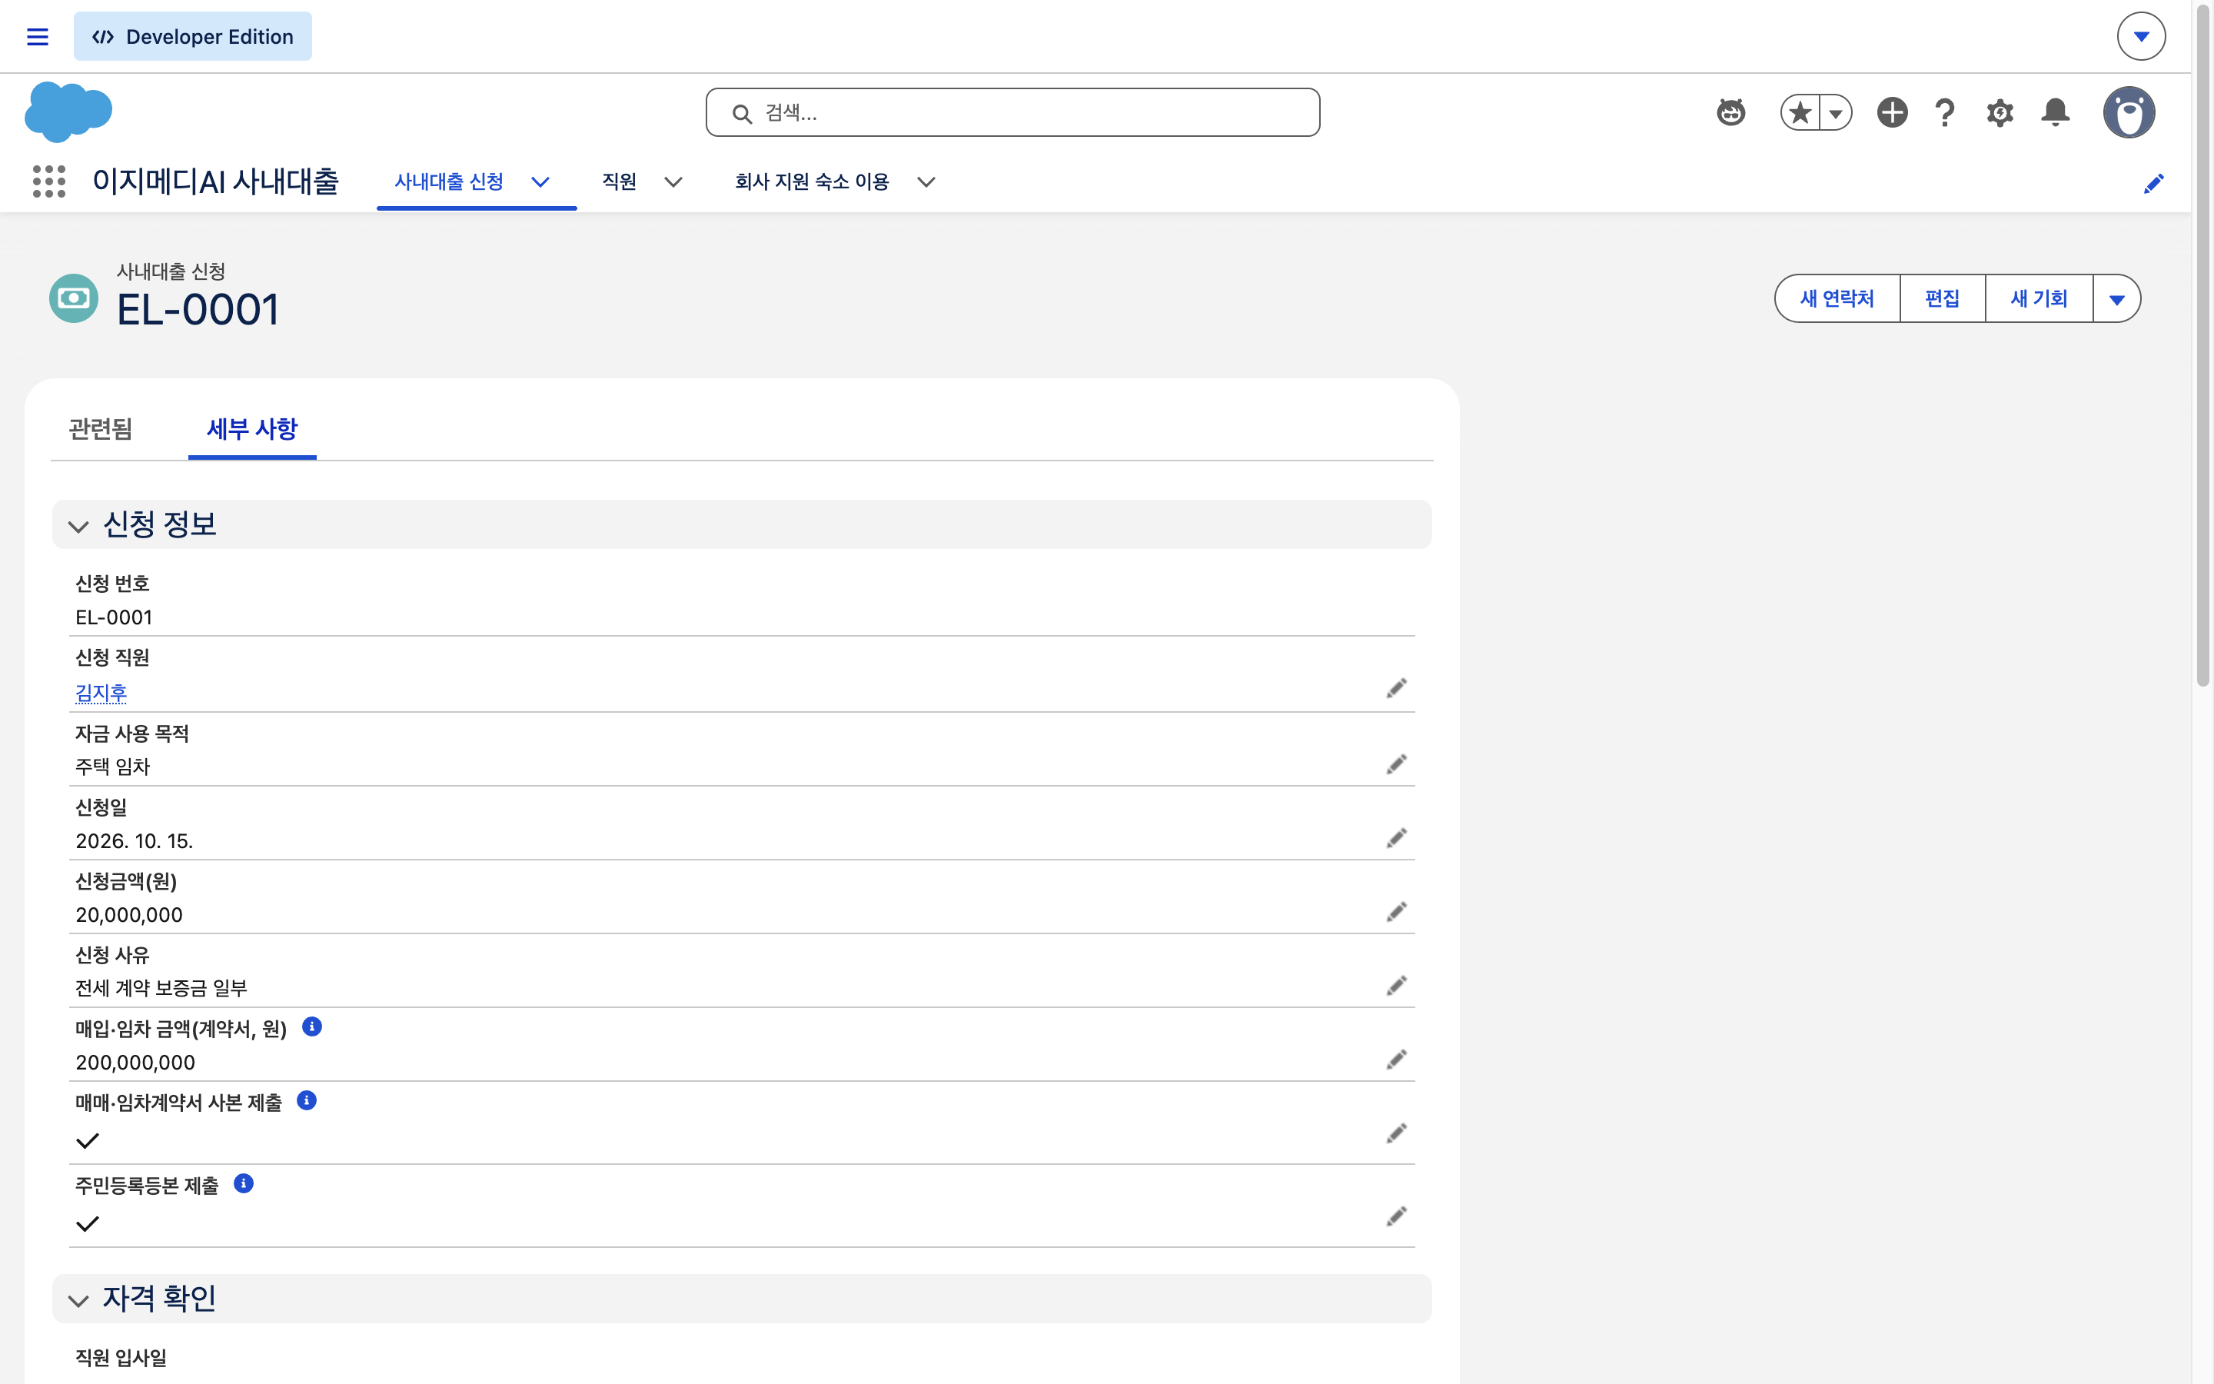Edit the 주민등록등본 제출 checkbox field
Viewport: 2214px width, 1384px height.
coord(1396,1216)
